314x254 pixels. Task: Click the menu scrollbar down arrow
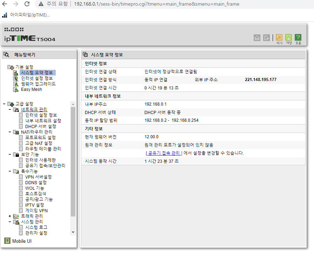pos(73,232)
